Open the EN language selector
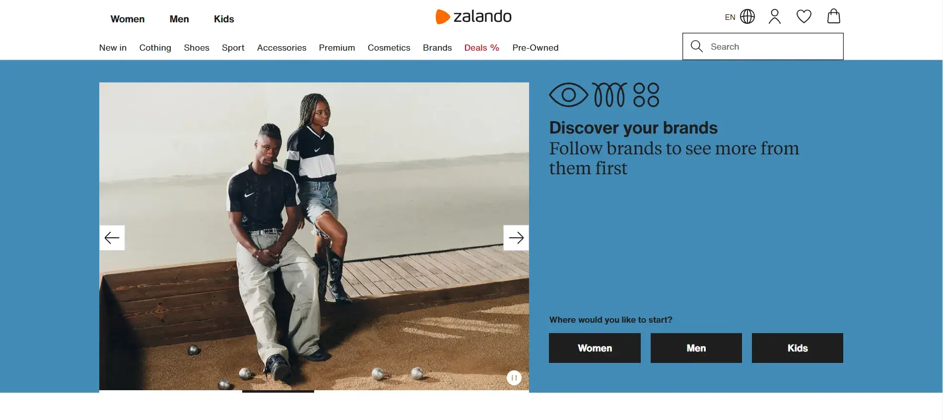 (730, 17)
